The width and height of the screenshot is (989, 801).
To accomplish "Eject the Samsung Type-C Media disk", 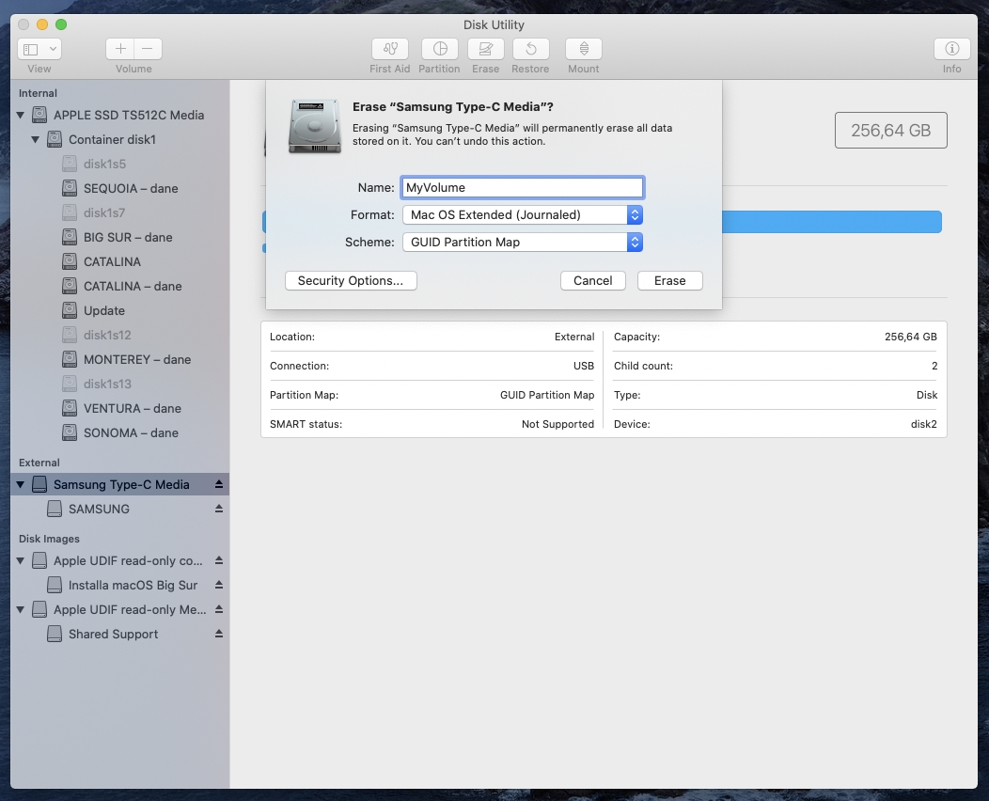I will [x=219, y=484].
